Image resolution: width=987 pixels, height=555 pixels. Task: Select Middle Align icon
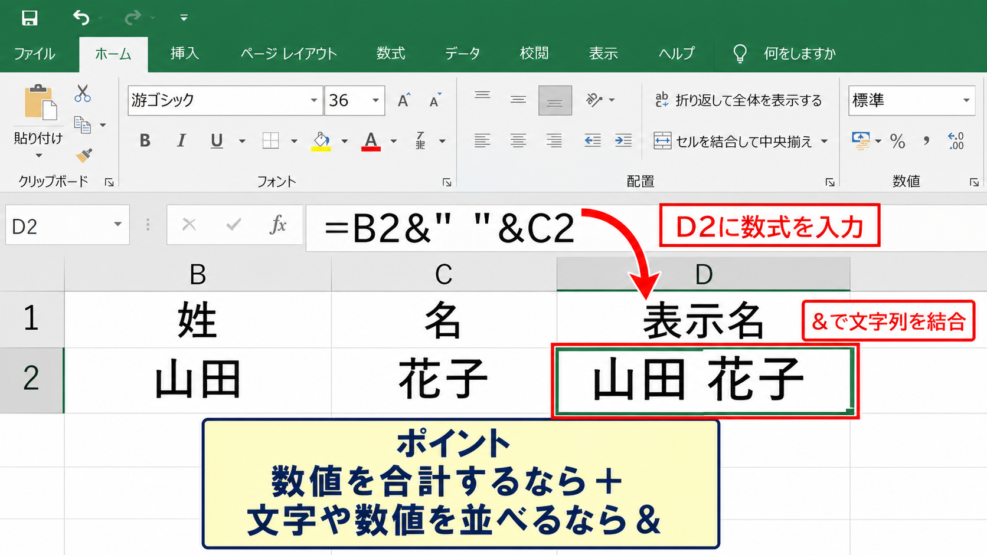[x=518, y=100]
